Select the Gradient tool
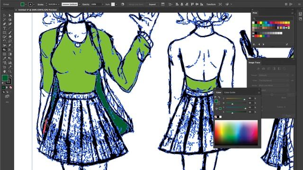This screenshot has height=170, width=303. [10, 54]
